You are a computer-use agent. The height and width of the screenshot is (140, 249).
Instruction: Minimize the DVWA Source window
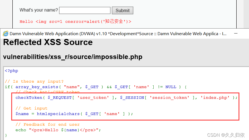[x=236, y=33]
